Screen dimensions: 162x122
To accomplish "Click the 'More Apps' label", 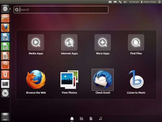I will [x=103, y=53].
